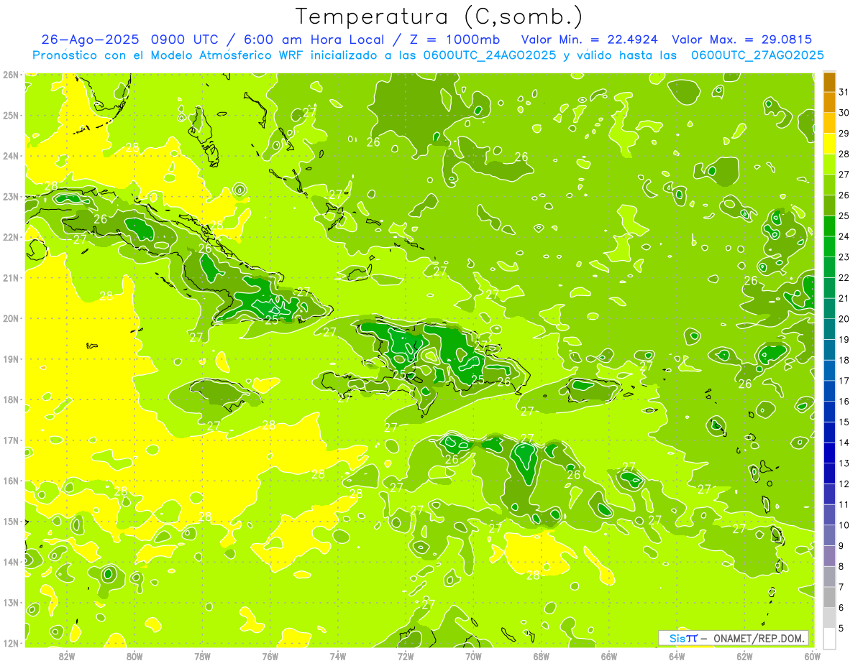Viewport: 863px width, 666px height.
Task: Click the "Temperatura (C,somb.)" map title
Action: click(439, 17)
